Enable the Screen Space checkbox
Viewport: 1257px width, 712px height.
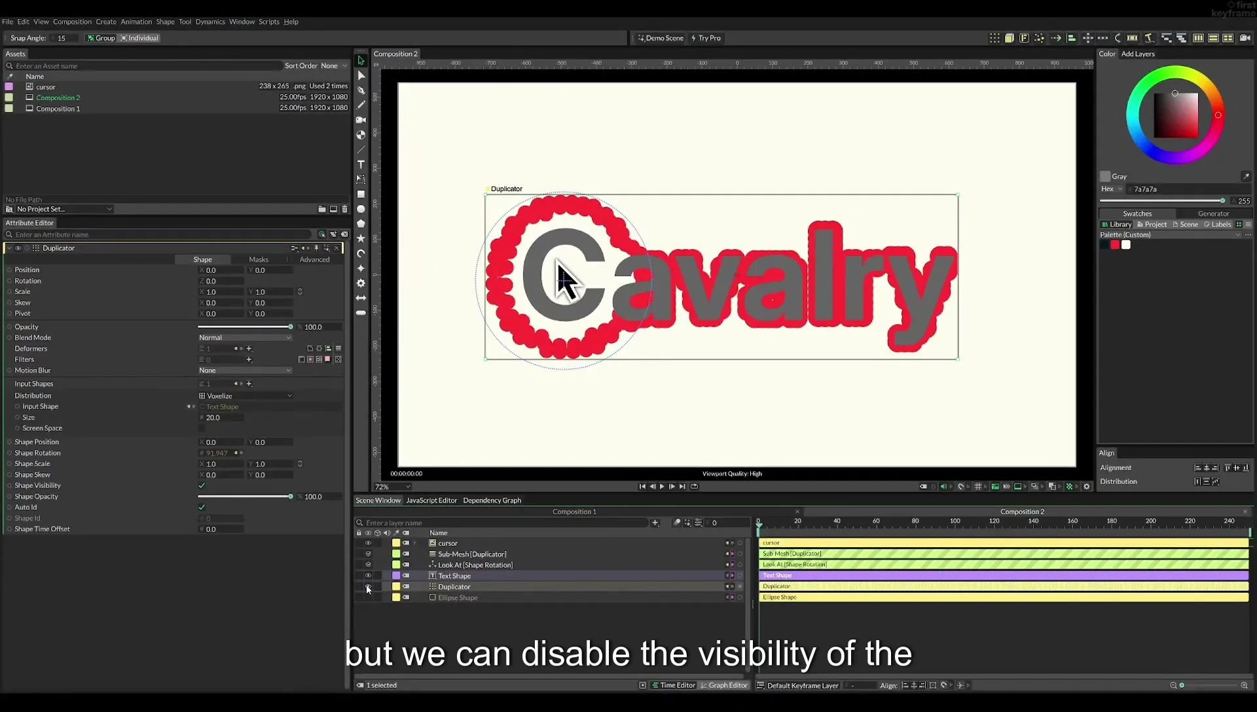click(x=202, y=428)
